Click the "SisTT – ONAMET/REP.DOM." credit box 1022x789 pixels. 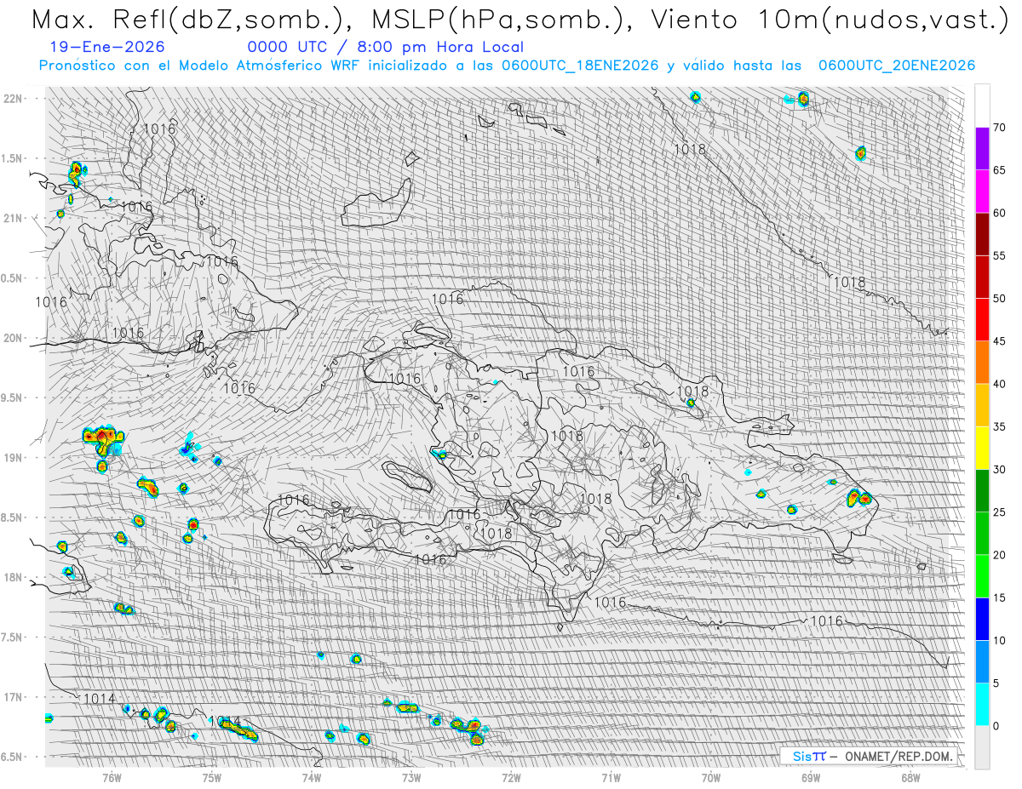869,756
